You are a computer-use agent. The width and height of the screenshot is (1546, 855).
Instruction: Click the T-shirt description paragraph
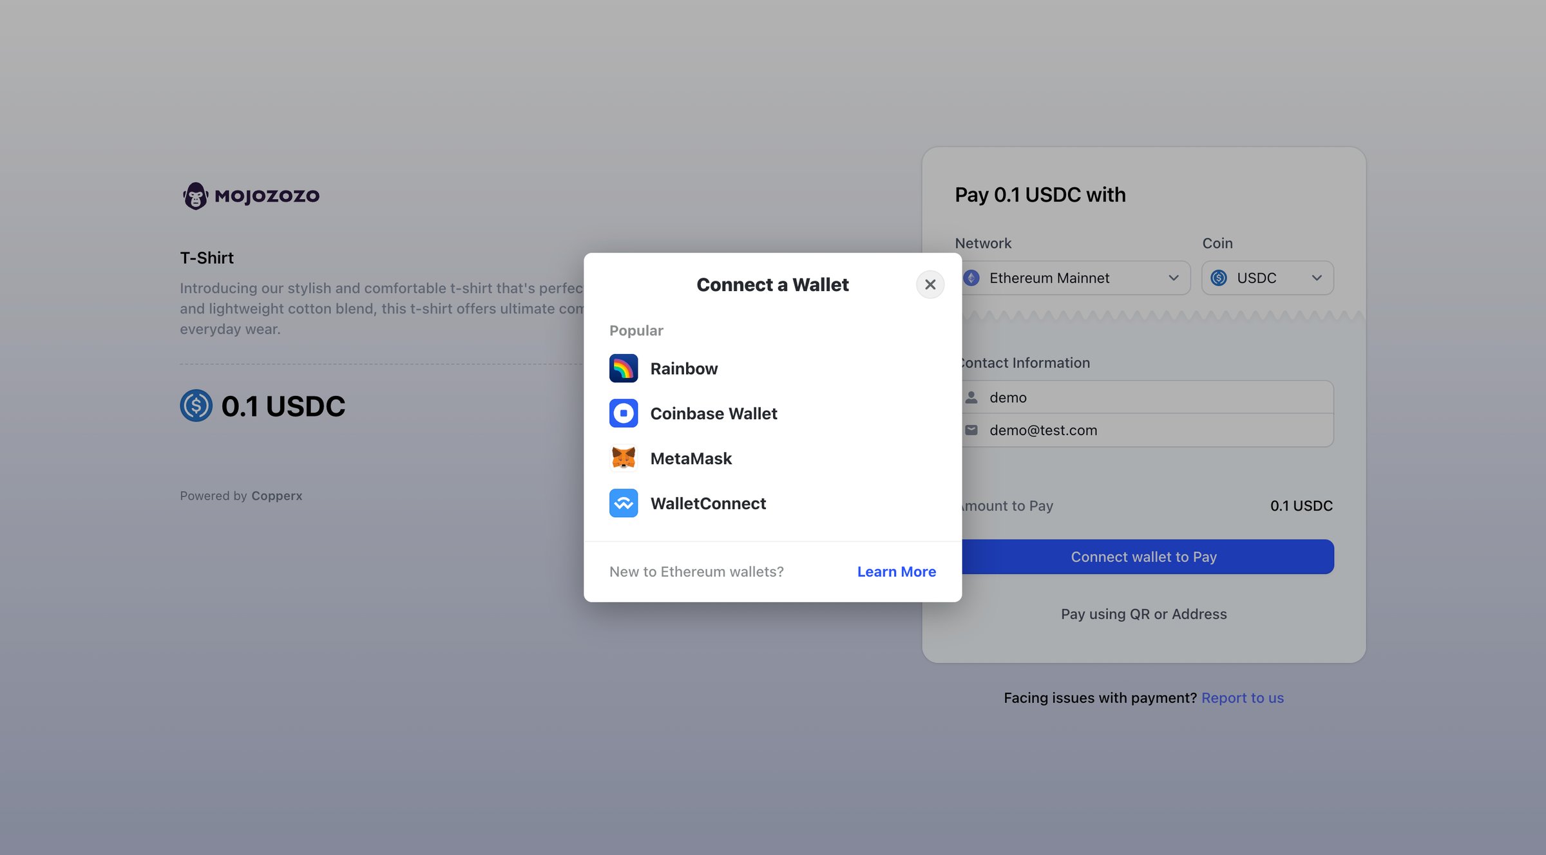point(382,308)
